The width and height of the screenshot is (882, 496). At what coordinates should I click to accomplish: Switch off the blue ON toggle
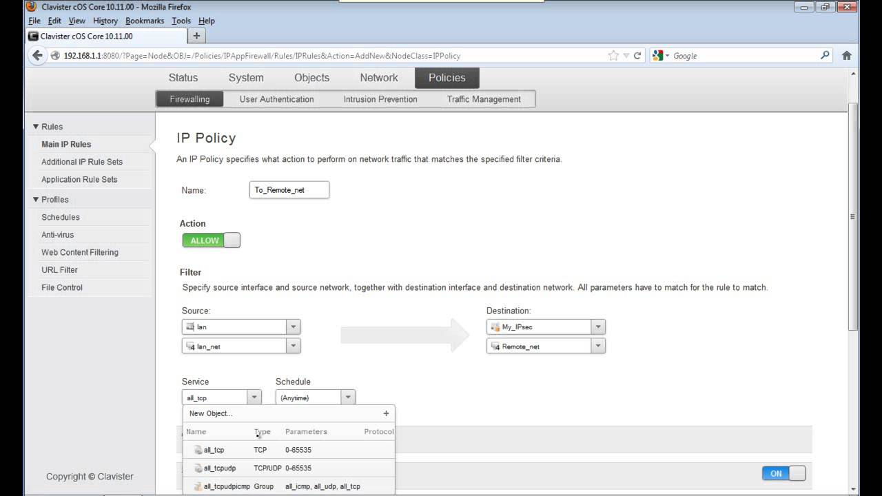(x=783, y=473)
